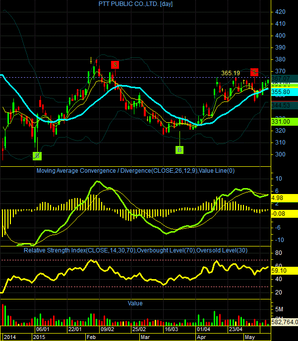Select the 2014 year label
The image size is (298, 341).
pos(10,338)
